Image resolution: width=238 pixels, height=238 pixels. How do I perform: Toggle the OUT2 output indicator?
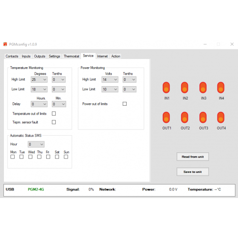(x=185, y=118)
